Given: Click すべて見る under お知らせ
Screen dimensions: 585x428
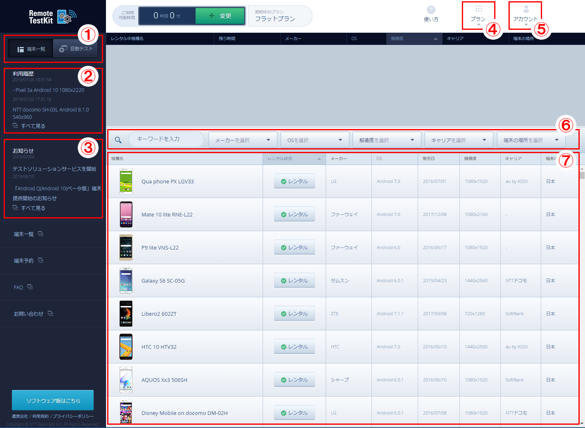Looking at the screenshot, I should [33, 208].
